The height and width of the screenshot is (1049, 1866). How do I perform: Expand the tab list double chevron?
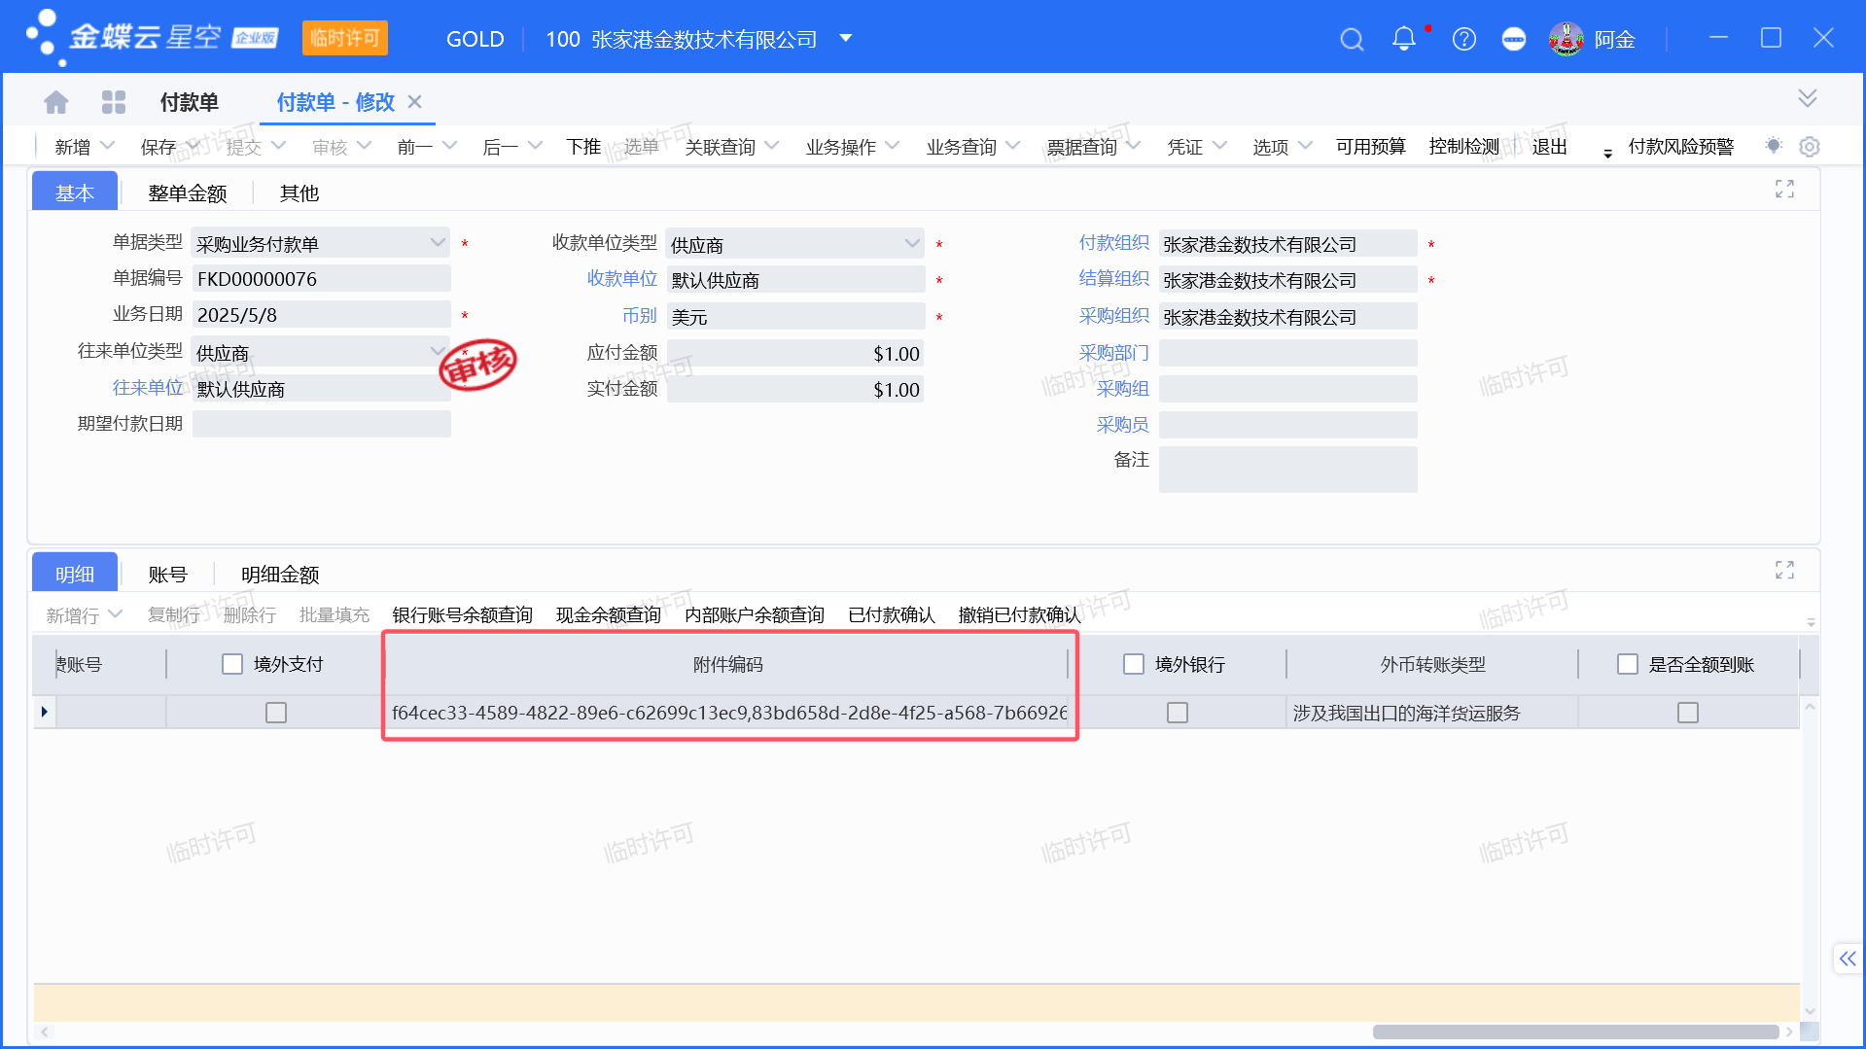[1807, 98]
